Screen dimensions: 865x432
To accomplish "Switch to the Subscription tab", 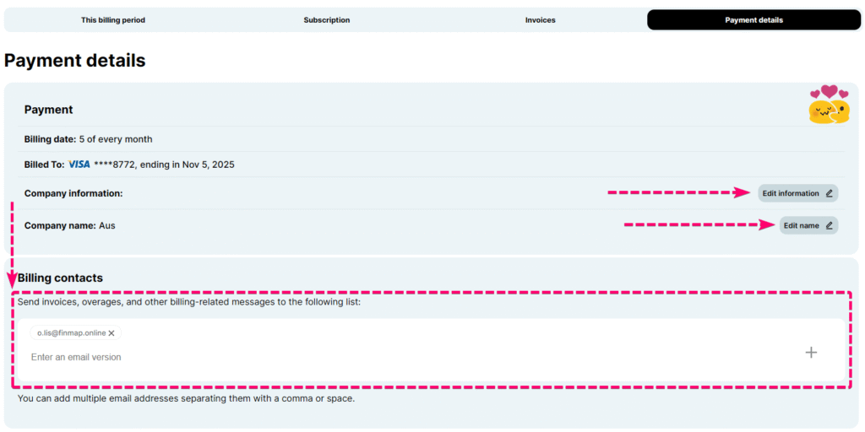I will 327,20.
